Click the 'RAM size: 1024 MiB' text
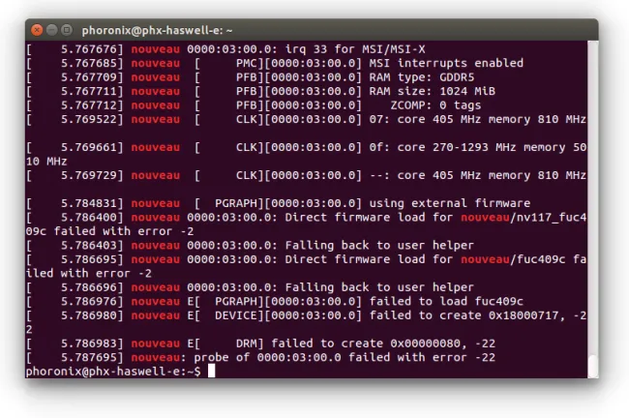Image resolution: width=629 pixels, height=418 pixels. tap(432, 92)
